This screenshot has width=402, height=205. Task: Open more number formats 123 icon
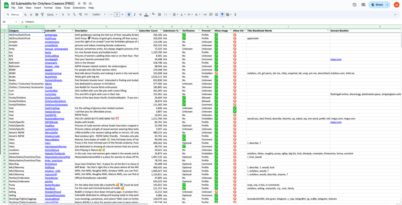click(86, 15)
